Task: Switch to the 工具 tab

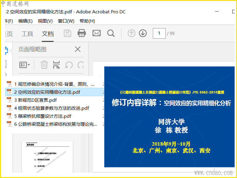Action: (x=27, y=34)
